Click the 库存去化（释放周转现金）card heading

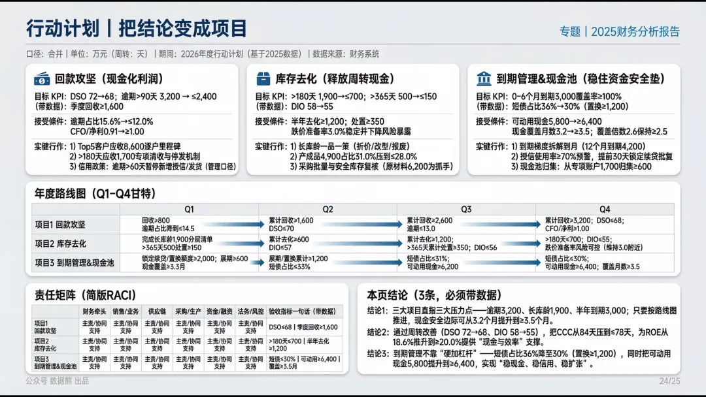tap(335, 78)
